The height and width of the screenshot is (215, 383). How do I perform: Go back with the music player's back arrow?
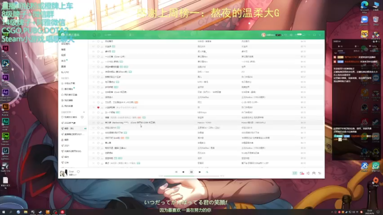coord(94,35)
